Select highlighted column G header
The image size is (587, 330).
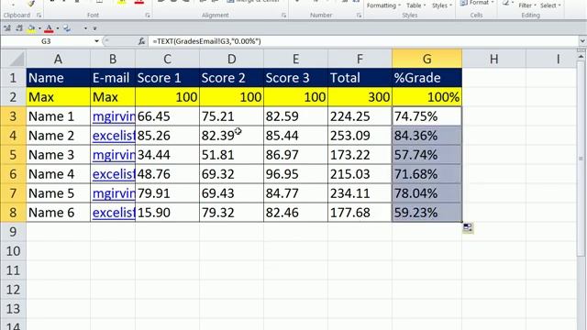coord(427,59)
